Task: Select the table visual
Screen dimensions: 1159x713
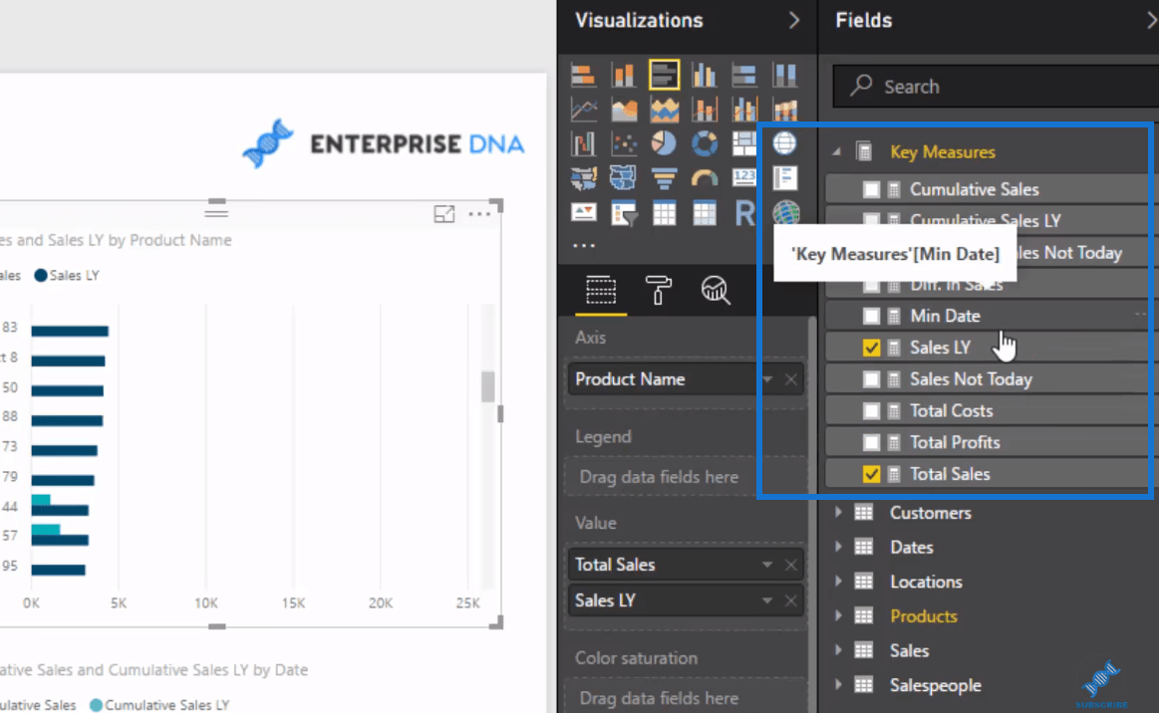Action: (664, 213)
